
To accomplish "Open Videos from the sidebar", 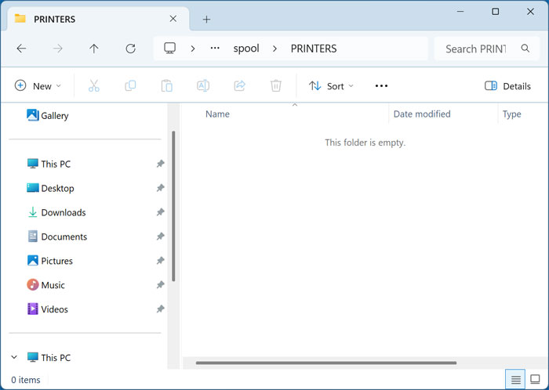I will pos(48,309).
